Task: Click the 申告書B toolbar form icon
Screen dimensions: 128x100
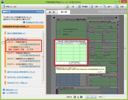Action: tap(79, 6)
